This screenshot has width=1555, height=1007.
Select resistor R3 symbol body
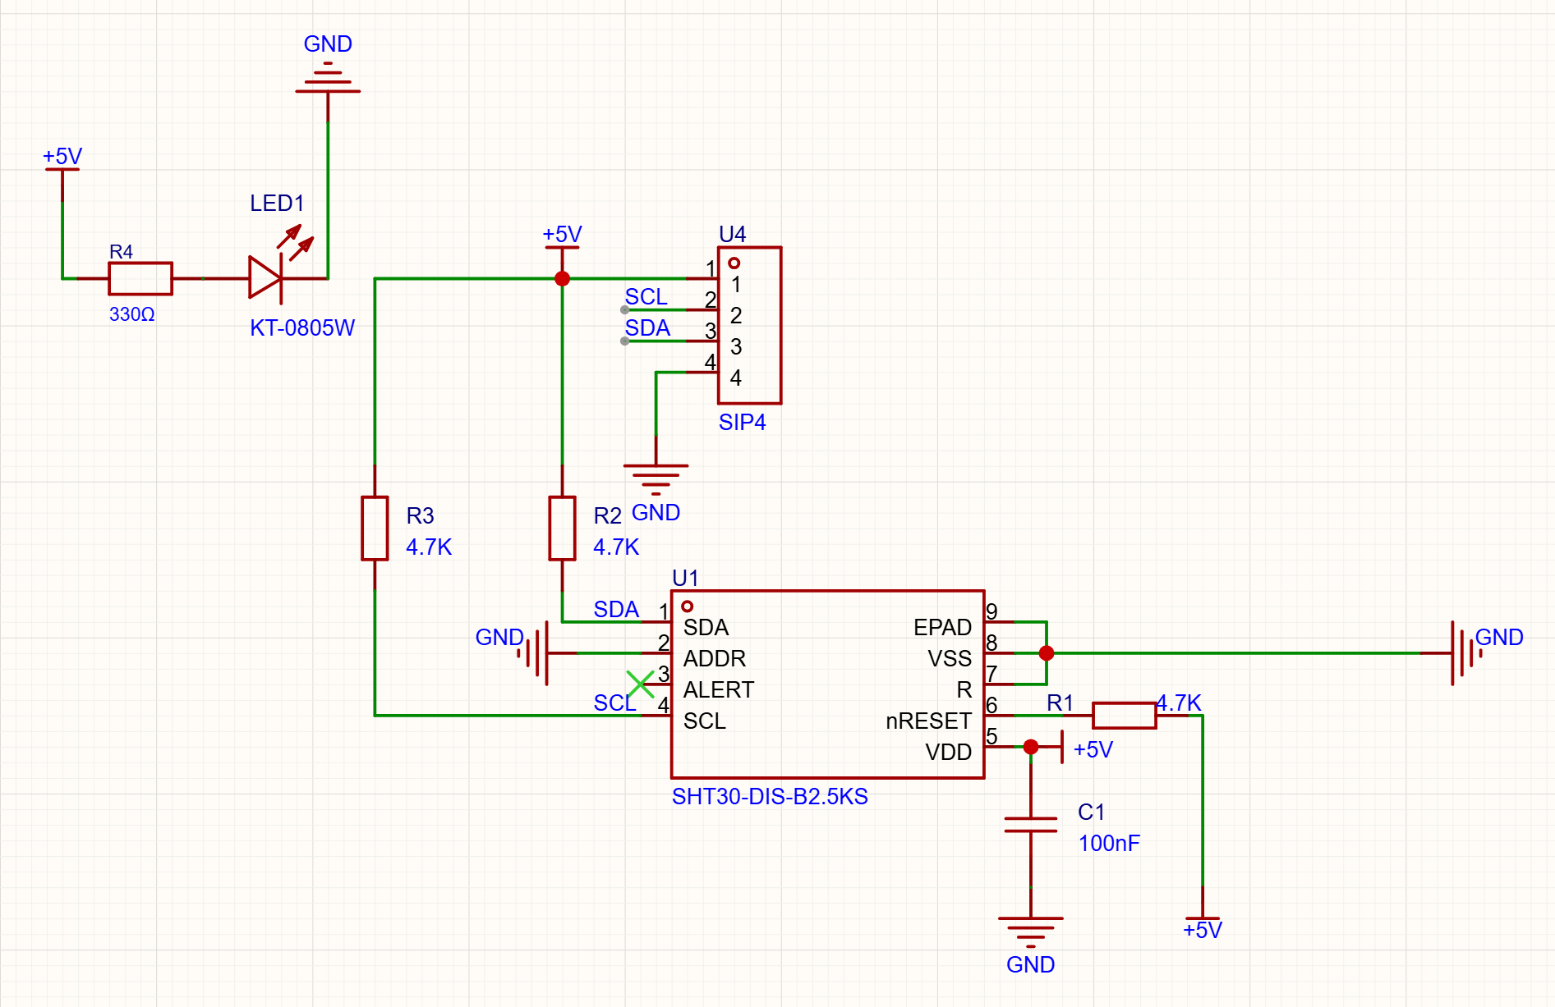tap(375, 528)
